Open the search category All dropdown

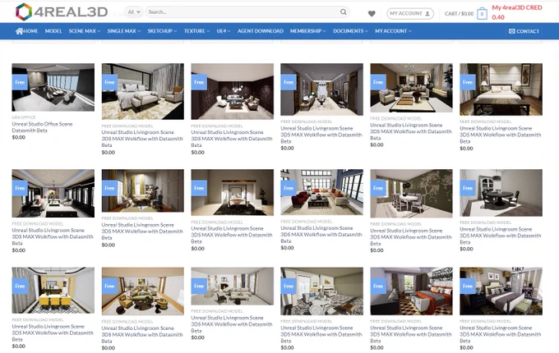click(134, 11)
